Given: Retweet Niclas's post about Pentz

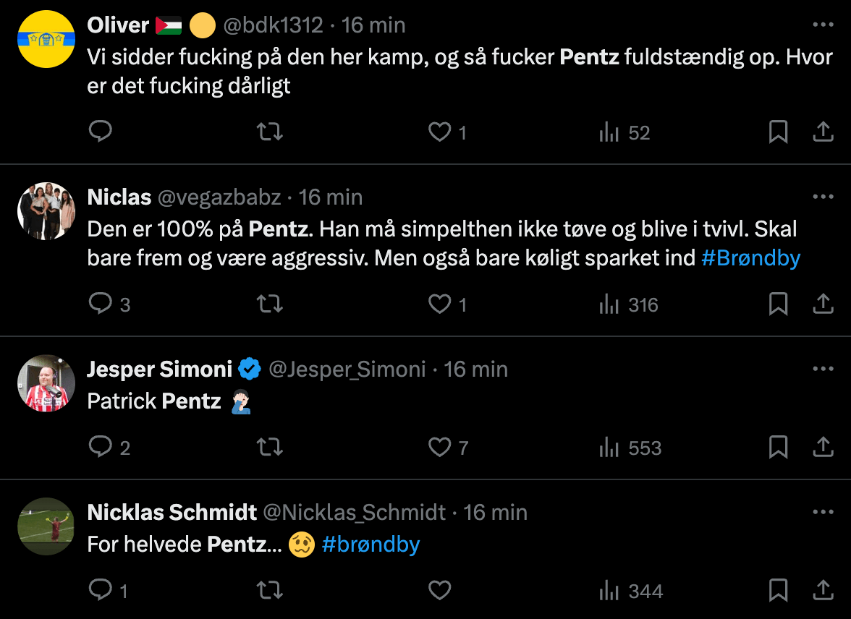Looking at the screenshot, I should click(x=270, y=304).
